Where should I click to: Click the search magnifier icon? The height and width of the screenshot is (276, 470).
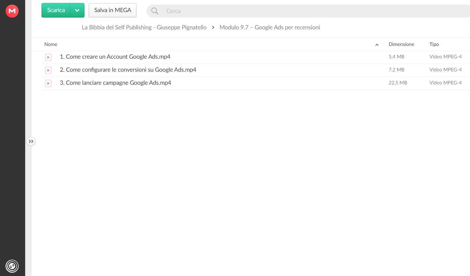[x=155, y=11]
